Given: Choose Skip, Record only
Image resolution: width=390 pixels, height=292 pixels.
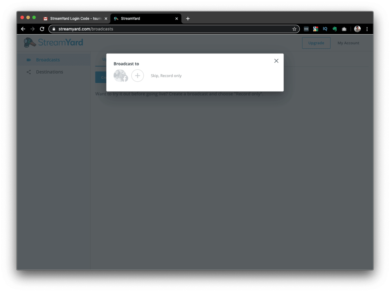Looking at the screenshot, I should point(166,76).
